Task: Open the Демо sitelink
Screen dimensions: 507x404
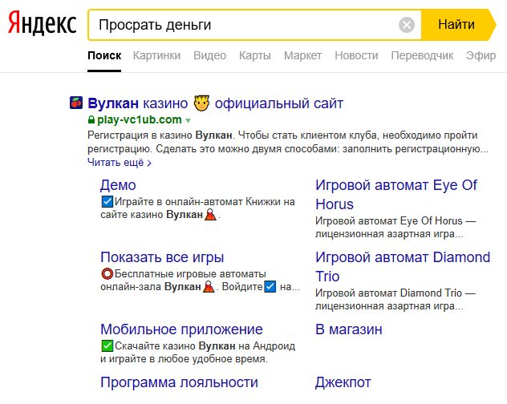Action: [x=118, y=185]
